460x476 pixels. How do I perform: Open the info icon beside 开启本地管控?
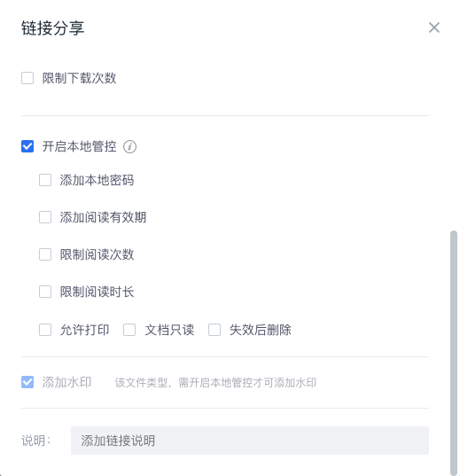coord(129,147)
